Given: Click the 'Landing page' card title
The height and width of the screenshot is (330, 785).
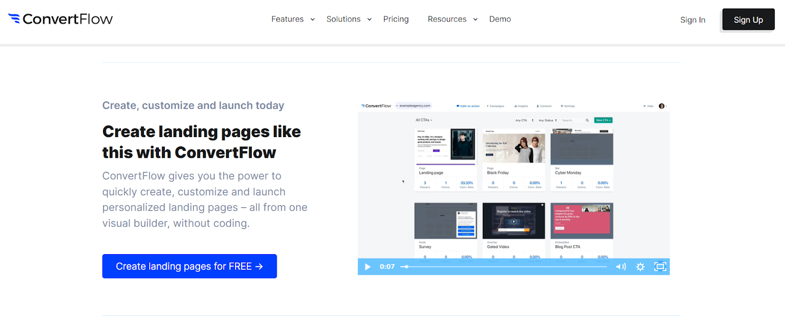Looking at the screenshot, I should point(431,173).
